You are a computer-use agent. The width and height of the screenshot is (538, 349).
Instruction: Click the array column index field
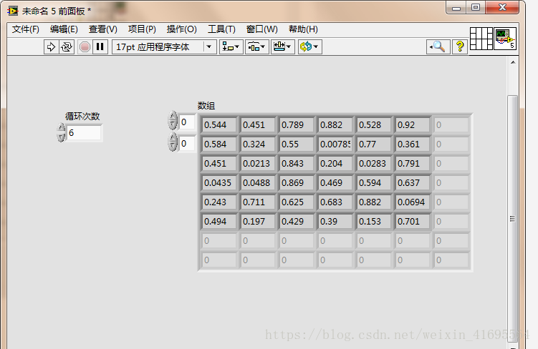point(187,143)
